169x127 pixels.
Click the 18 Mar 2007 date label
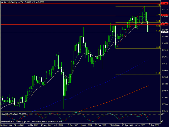click(33, 125)
